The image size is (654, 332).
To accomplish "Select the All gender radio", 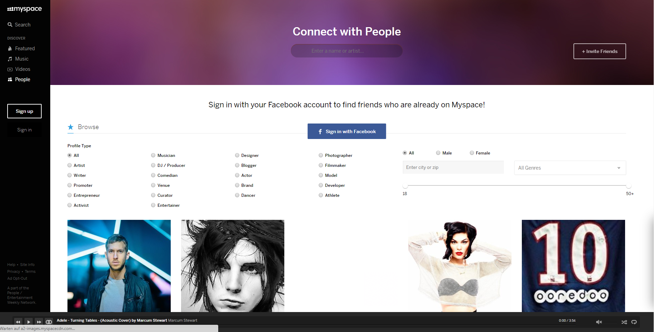I will [x=405, y=153].
